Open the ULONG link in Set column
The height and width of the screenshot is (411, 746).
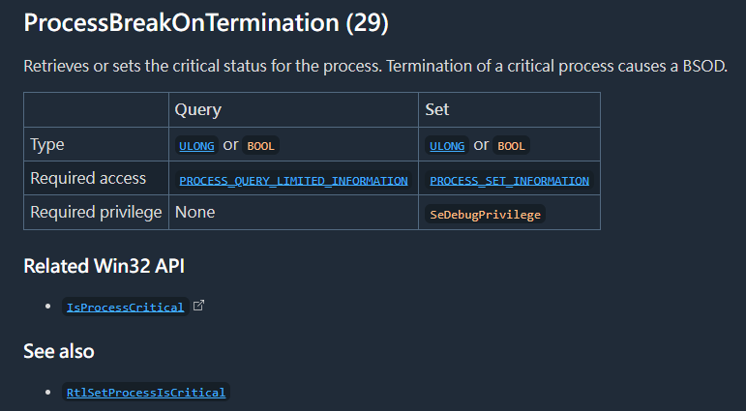click(447, 146)
